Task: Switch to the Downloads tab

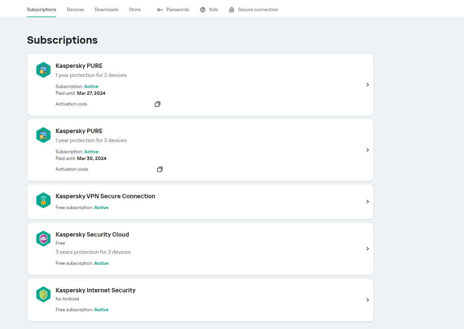Action: point(106,10)
